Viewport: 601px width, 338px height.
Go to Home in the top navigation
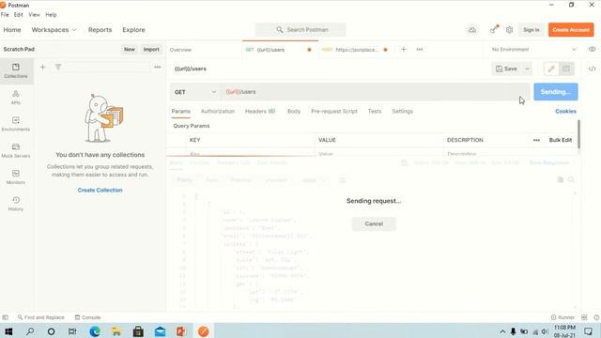12,29
